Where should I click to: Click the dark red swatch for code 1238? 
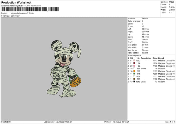[x=134, y=63]
